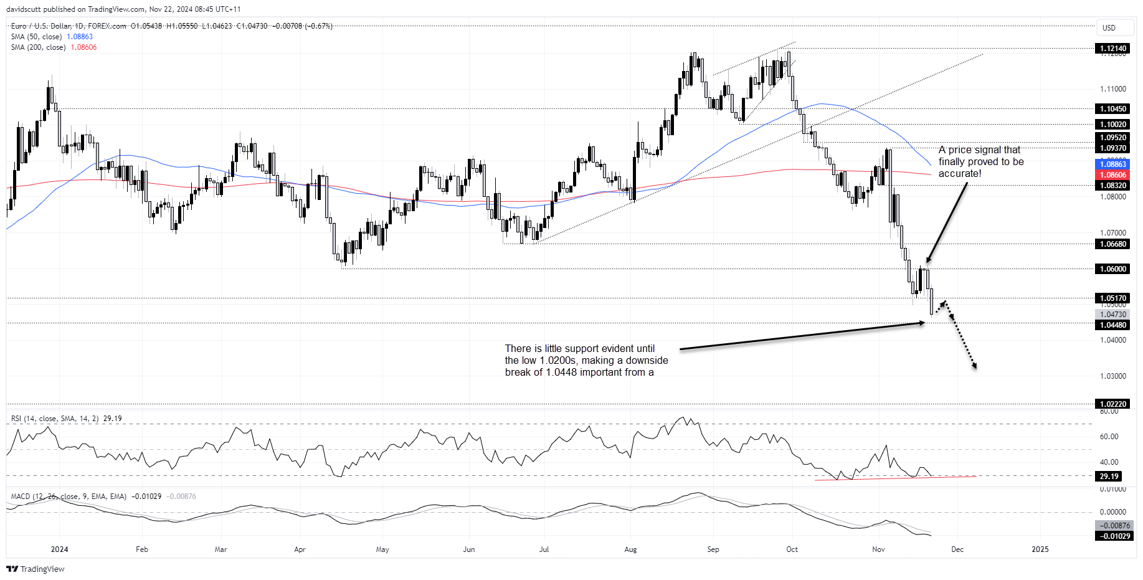This screenshot has width=1143, height=580.
Task: Click the Mar label on the time axis
Action: (x=221, y=549)
